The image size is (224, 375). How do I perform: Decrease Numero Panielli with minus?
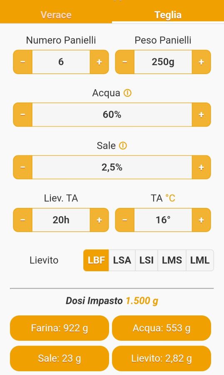click(x=23, y=62)
